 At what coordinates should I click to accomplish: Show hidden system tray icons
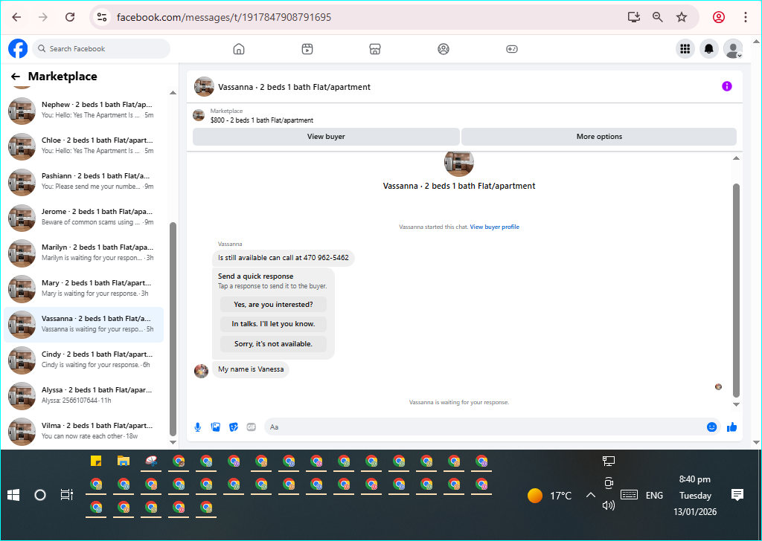[590, 495]
